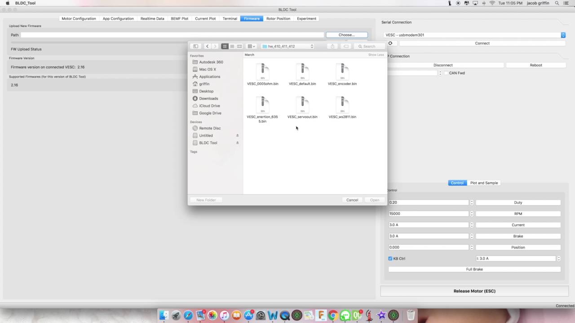Screen dimensions: 575x323
Task: Click the duty value field 0.20
Action: coord(429,202)
